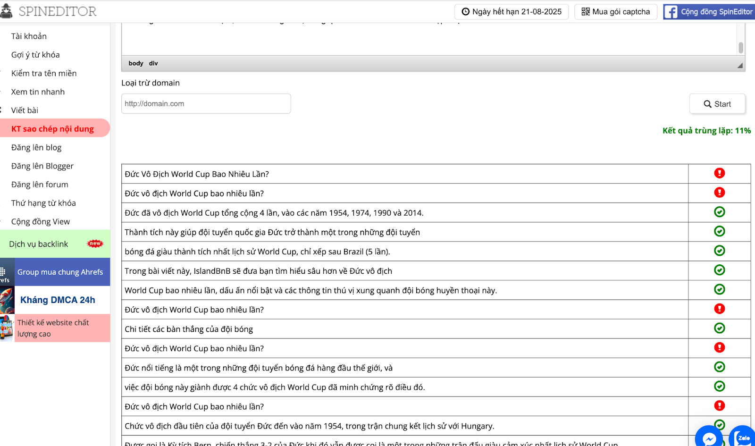Click the Loại trừ domain input field

(206, 103)
